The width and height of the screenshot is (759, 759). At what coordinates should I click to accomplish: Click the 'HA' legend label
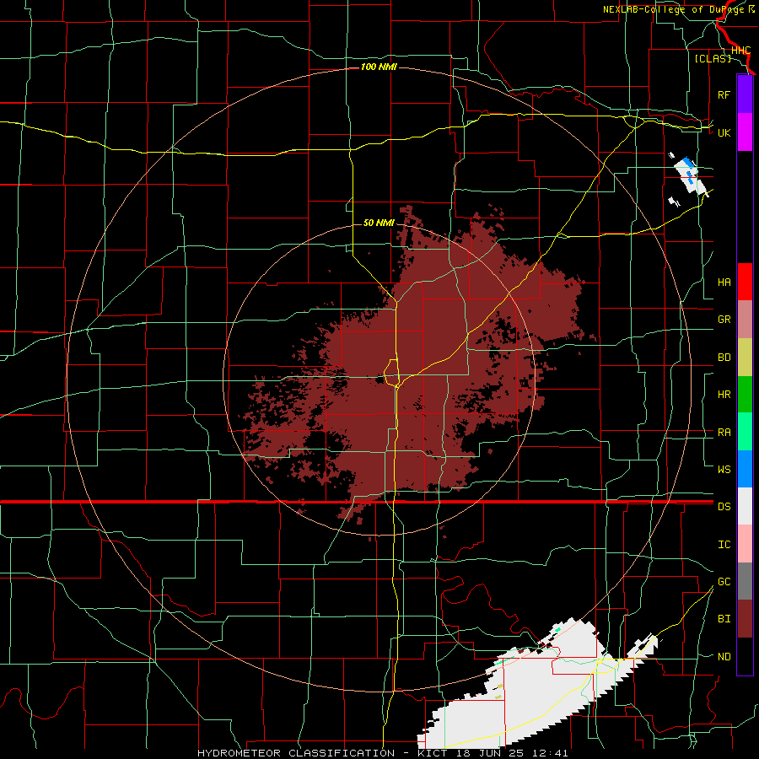(x=724, y=283)
